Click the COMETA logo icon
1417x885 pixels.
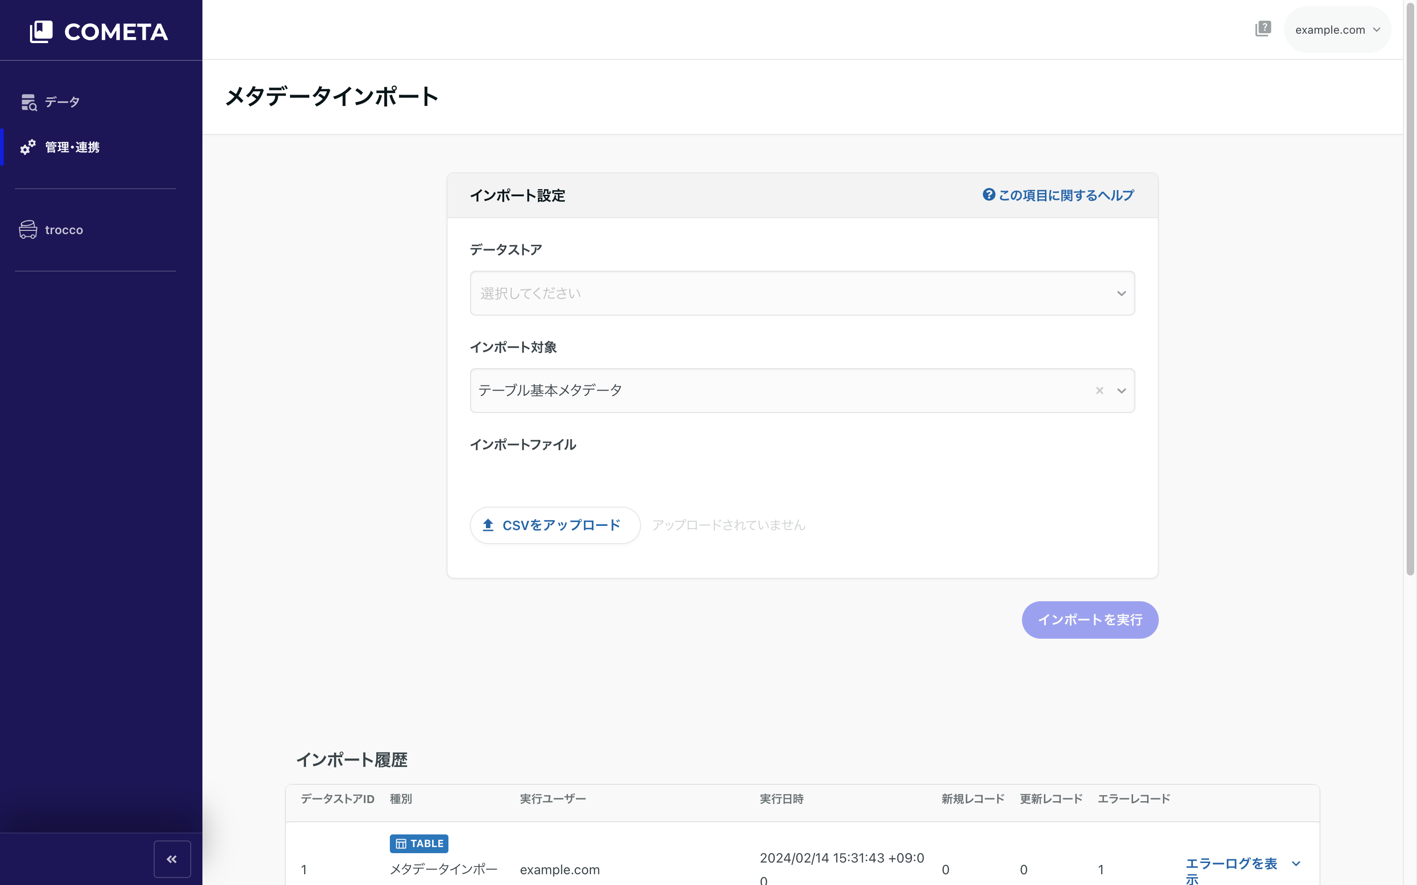[x=41, y=32]
